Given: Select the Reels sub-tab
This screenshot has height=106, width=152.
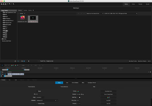Looking at the screenshot, I should tap(83, 83).
